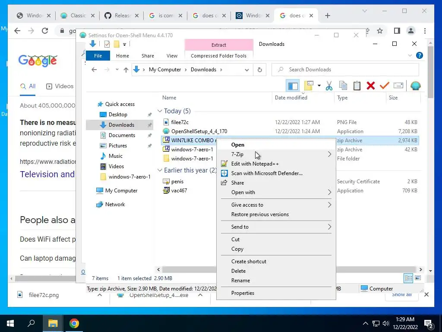This screenshot has width=442, height=332.
Task: Click the folder options toolbar icon
Action: (309, 86)
